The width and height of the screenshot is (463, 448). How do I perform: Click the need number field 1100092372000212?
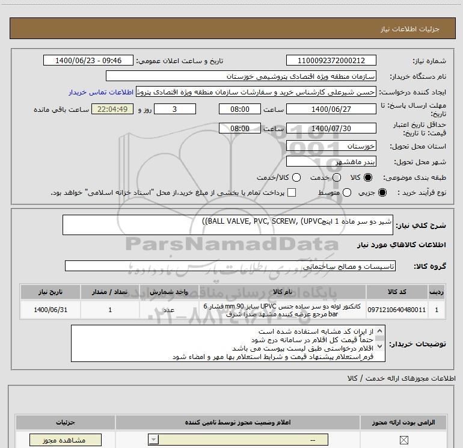[x=331, y=60]
